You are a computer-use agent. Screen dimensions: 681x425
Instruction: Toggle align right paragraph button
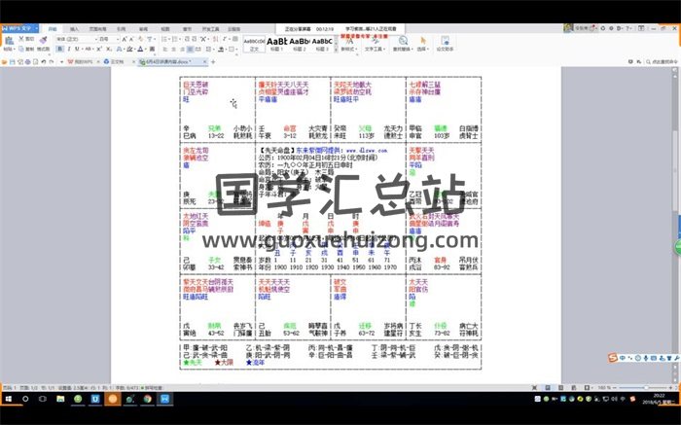coord(182,49)
